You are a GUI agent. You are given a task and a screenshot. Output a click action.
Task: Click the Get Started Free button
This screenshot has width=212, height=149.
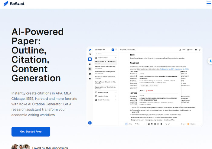coord(31,131)
